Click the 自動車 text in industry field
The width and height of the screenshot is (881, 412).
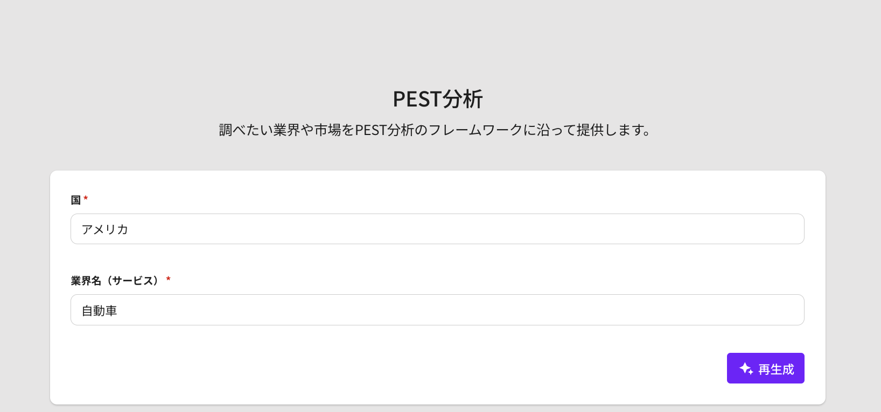tap(100, 311)
